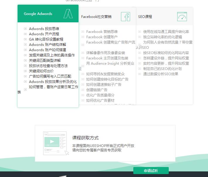Click play icon beside 关键词匹配类型详解
Image resolution: width=208 pixels, height=177 pixels.
coord(25,61)
